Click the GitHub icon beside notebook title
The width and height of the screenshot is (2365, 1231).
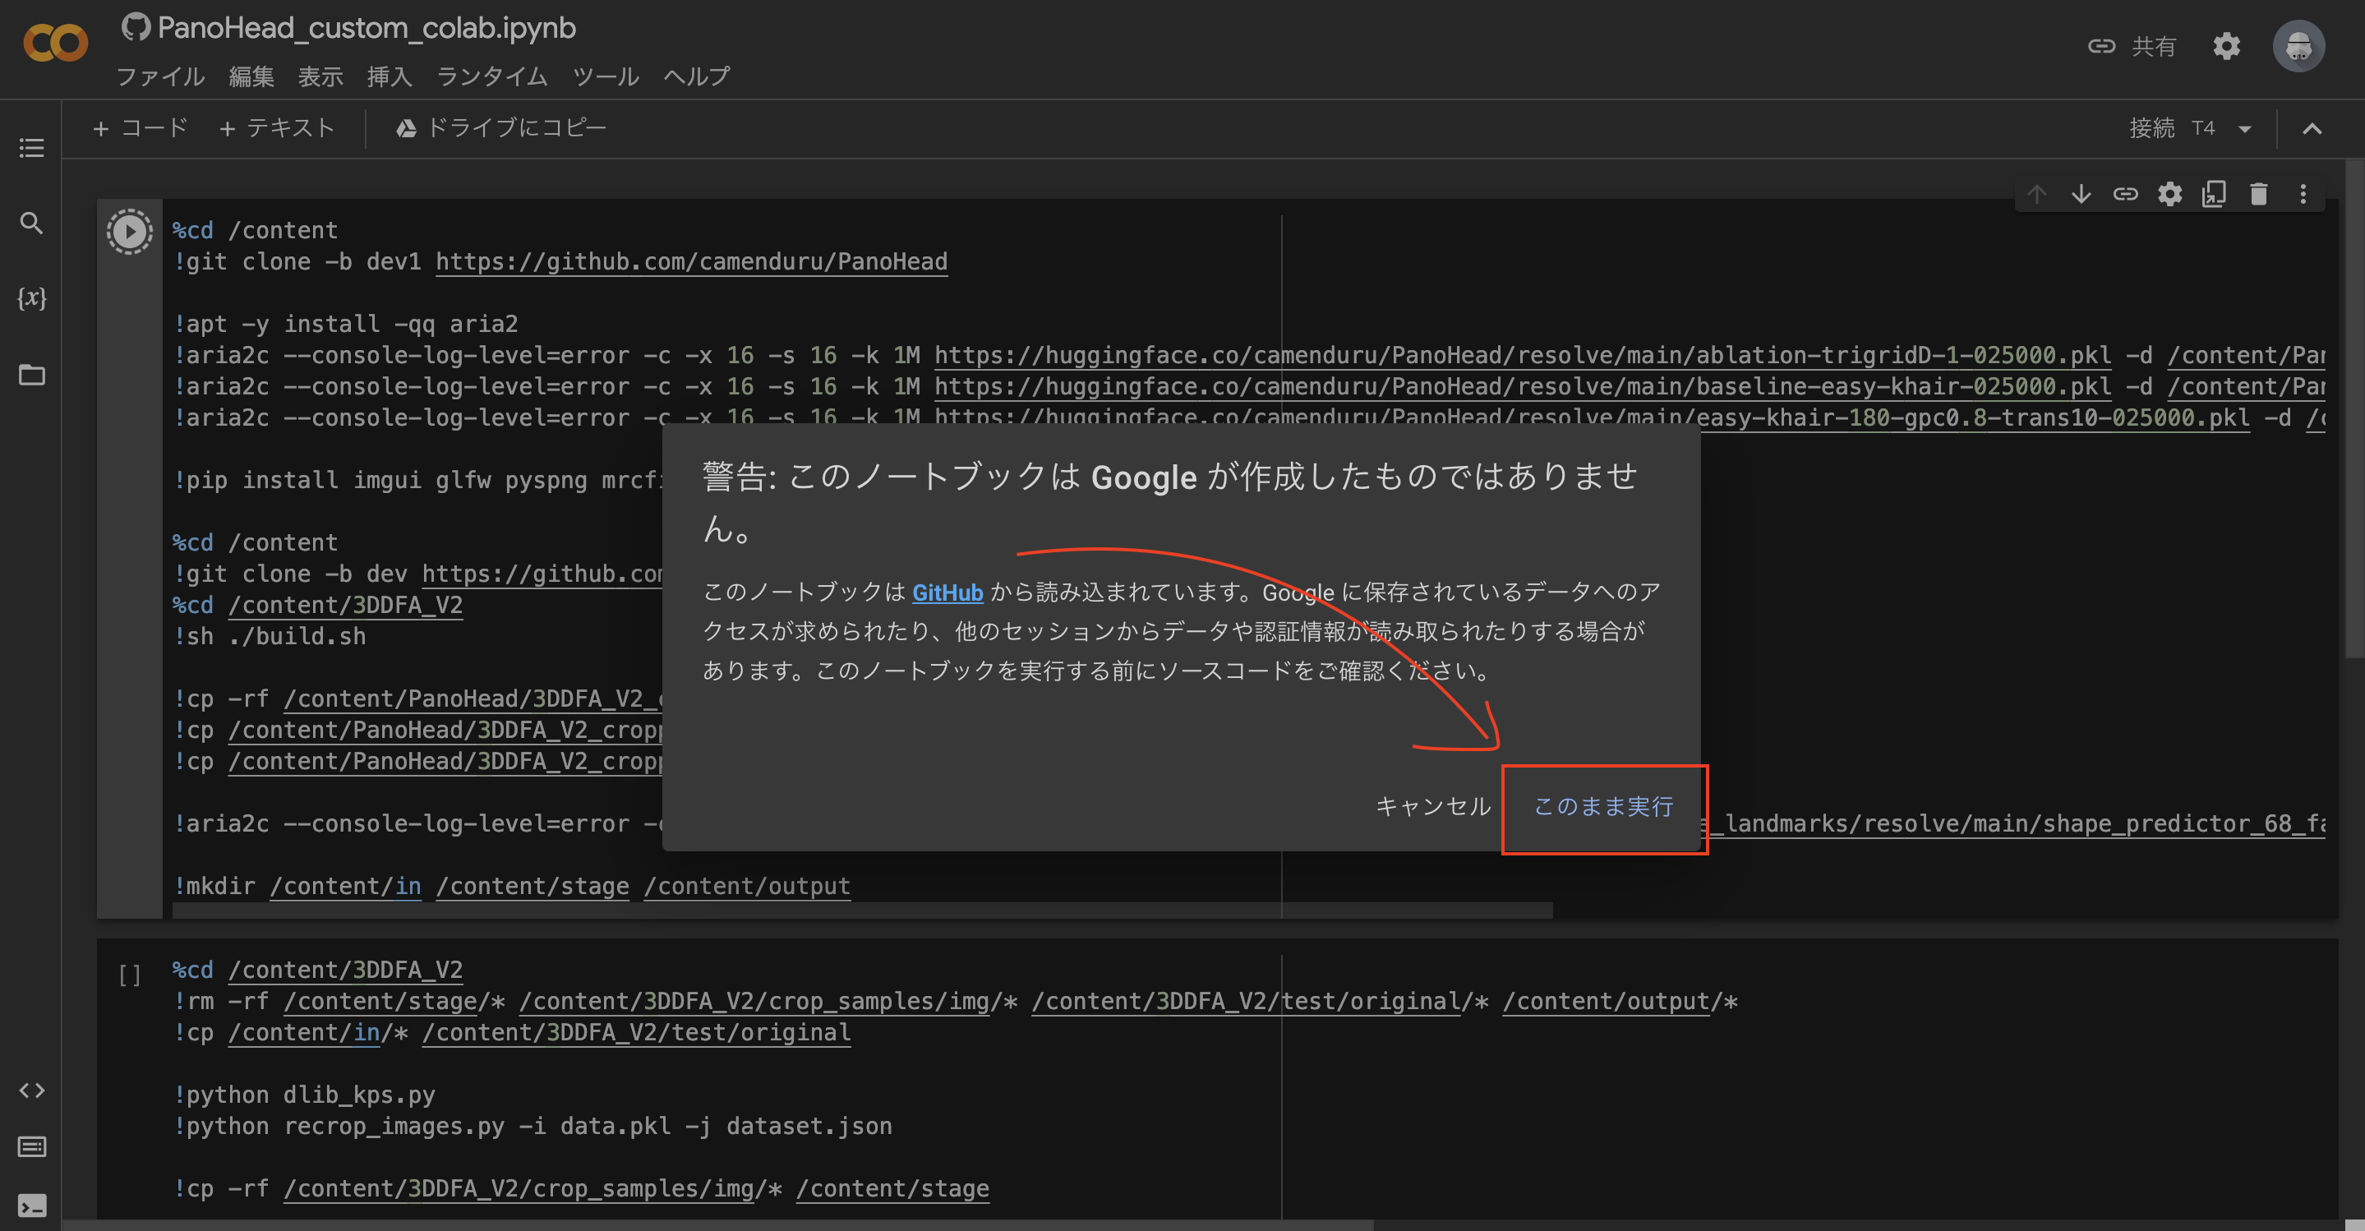tap(135, 28)
